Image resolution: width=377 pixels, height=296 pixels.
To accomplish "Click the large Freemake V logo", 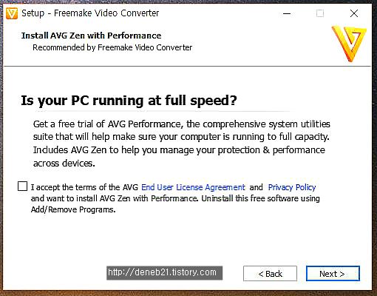I will [350, 44].
